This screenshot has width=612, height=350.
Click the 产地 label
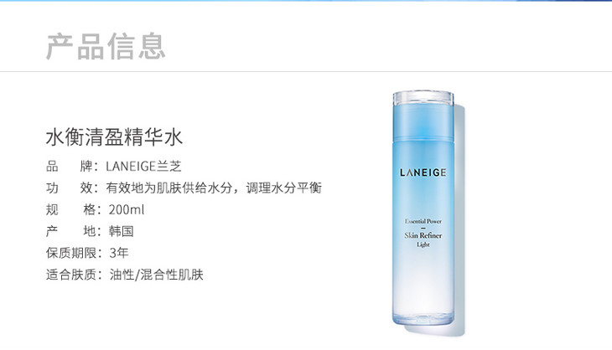[70, 231]
